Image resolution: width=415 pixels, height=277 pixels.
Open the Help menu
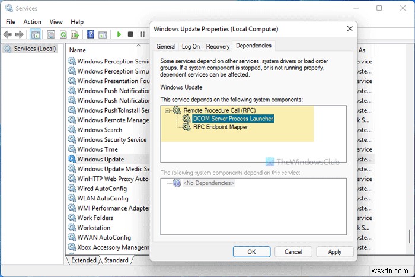(x=77, y=22)
